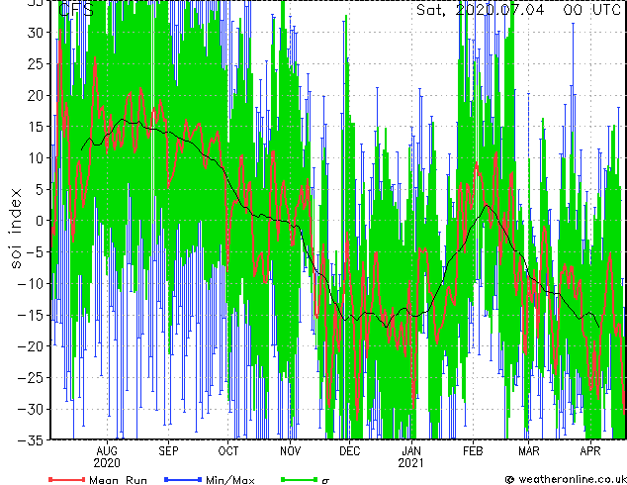Click the copyright symbol beside weatheronline
Screen dimensions: 627x485
(x=509, y=480)
